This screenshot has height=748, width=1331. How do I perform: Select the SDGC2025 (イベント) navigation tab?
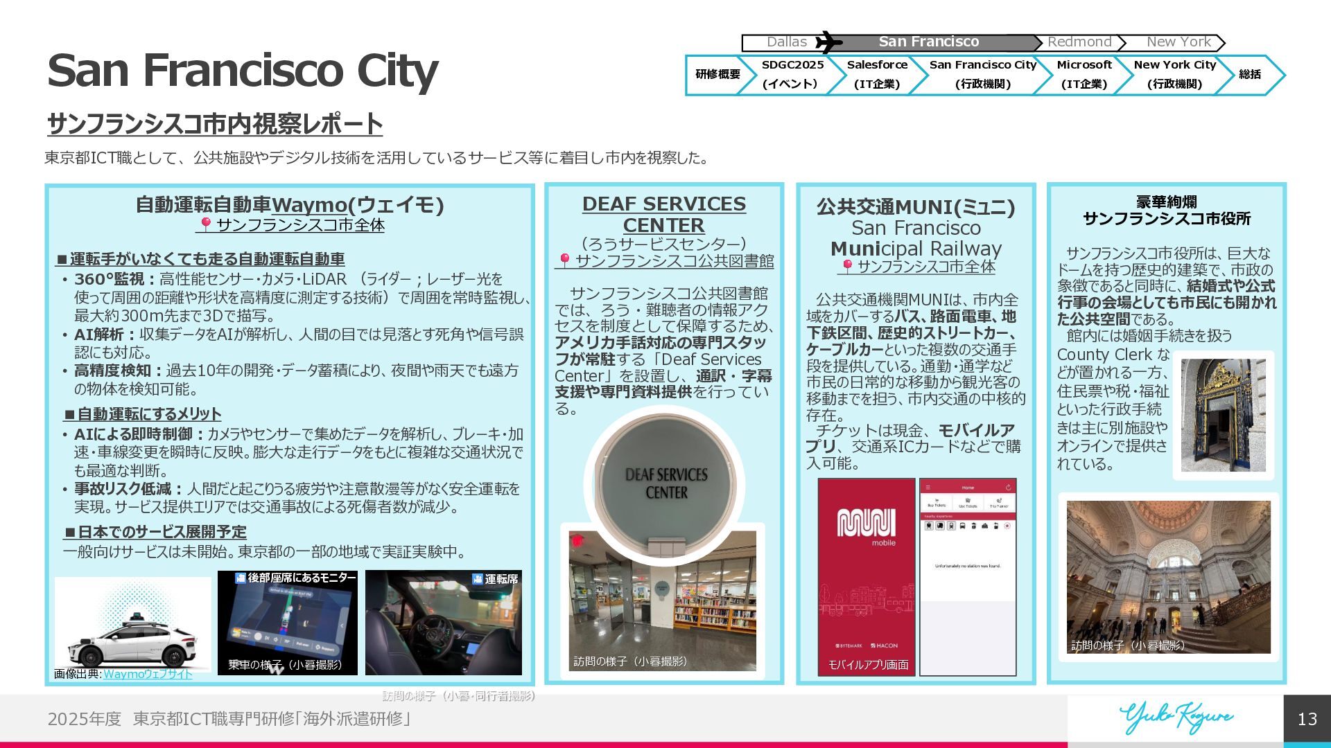[792, 75]
